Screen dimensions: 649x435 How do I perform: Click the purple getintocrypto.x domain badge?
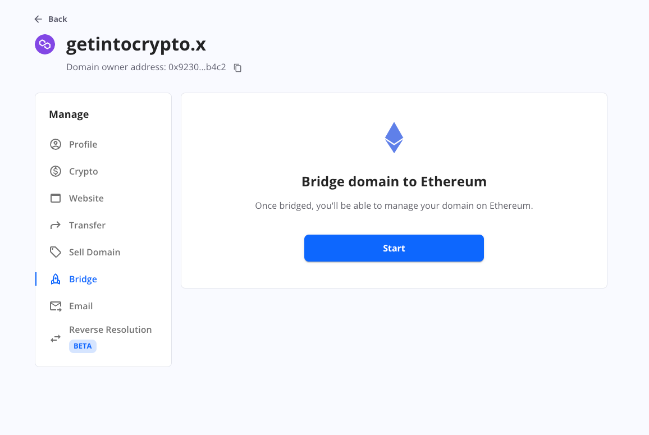[45, 44]
